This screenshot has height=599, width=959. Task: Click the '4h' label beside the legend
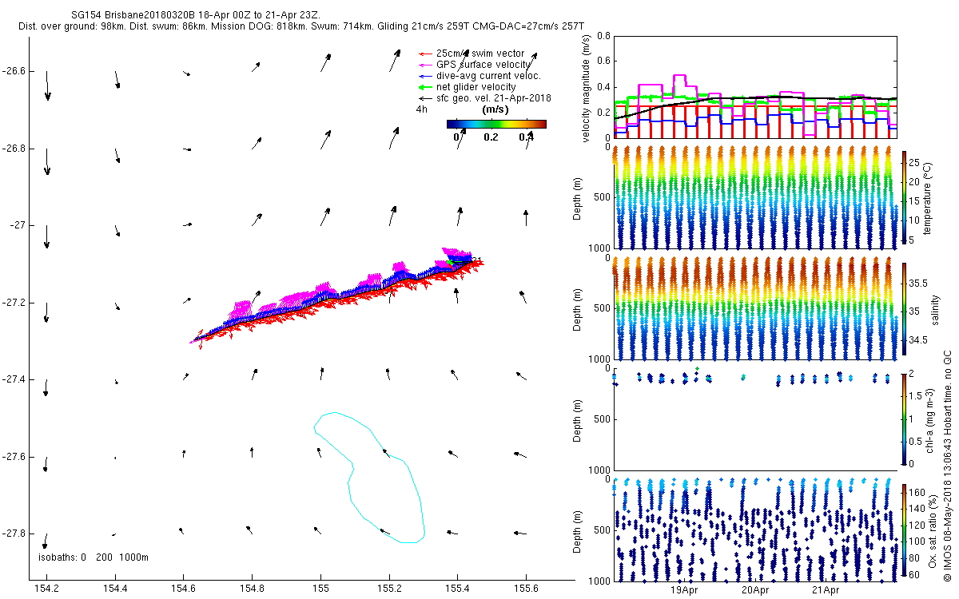point(421,109)
